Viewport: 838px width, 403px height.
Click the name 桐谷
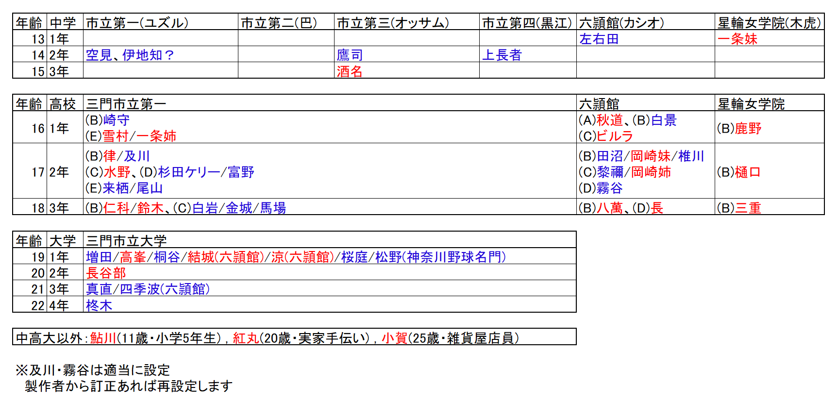click(x=167, y=257)
